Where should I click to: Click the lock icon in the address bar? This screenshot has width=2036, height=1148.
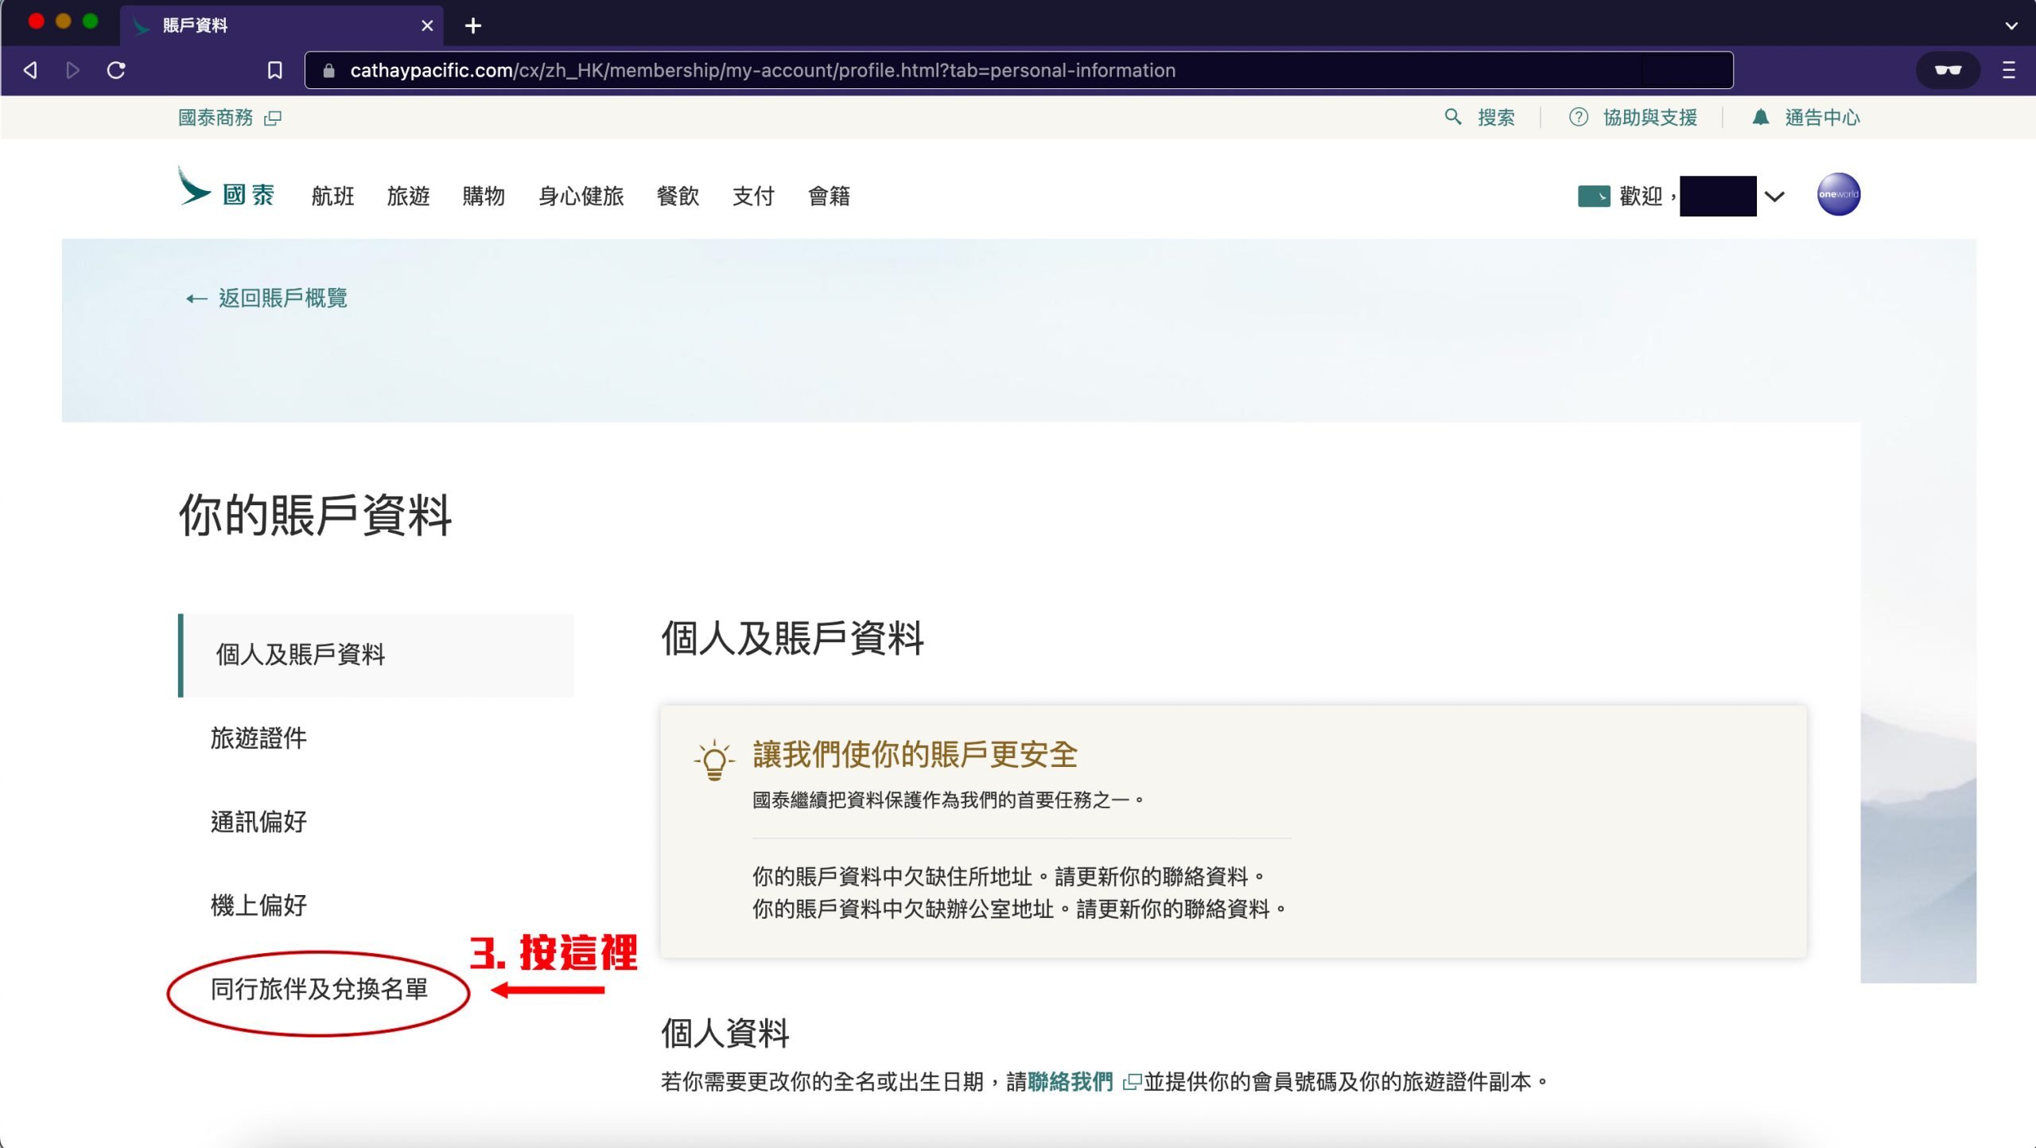click(x=328, y=71)
